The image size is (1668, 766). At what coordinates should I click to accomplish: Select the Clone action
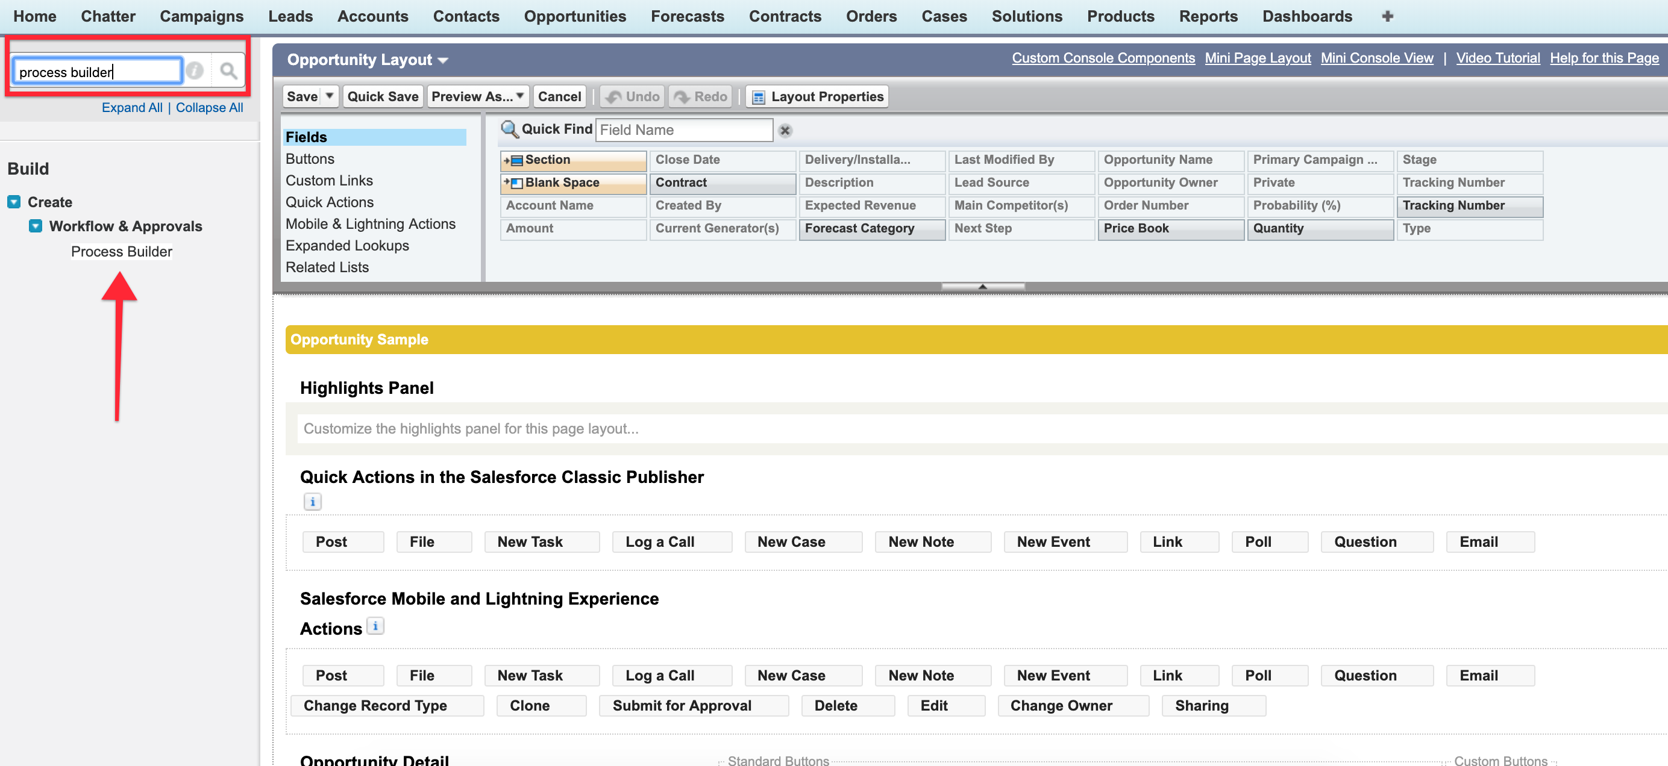(x=541, y=706)
